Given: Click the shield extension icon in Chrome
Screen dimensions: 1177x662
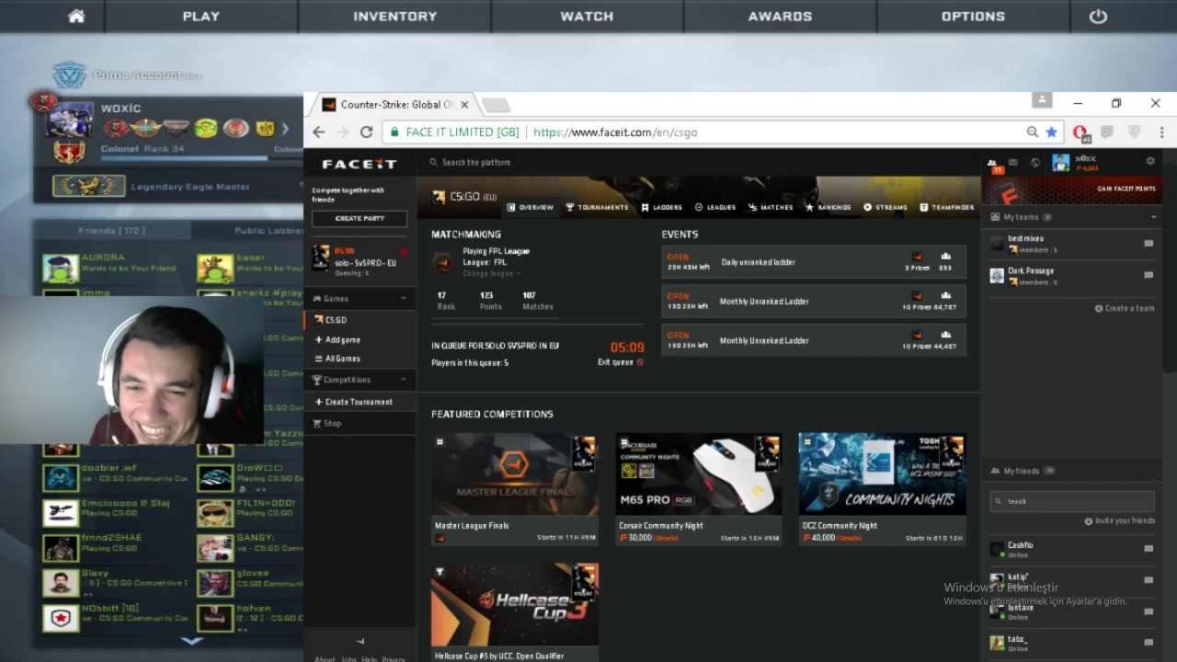Looking at the screenshot, I should pyautogui.click(x=1134, y=132).
